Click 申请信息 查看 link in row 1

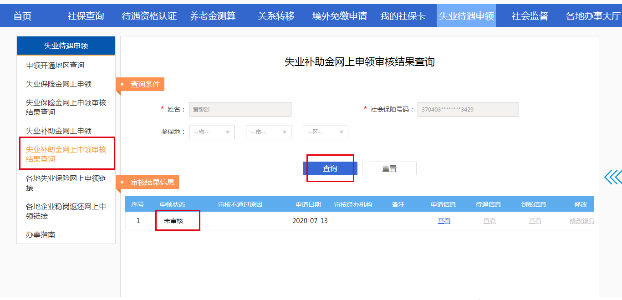coord(444,221)
